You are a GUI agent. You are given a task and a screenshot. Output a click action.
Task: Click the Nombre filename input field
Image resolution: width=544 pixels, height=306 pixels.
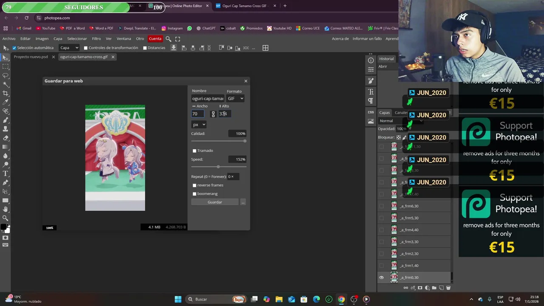coord(208,99)
